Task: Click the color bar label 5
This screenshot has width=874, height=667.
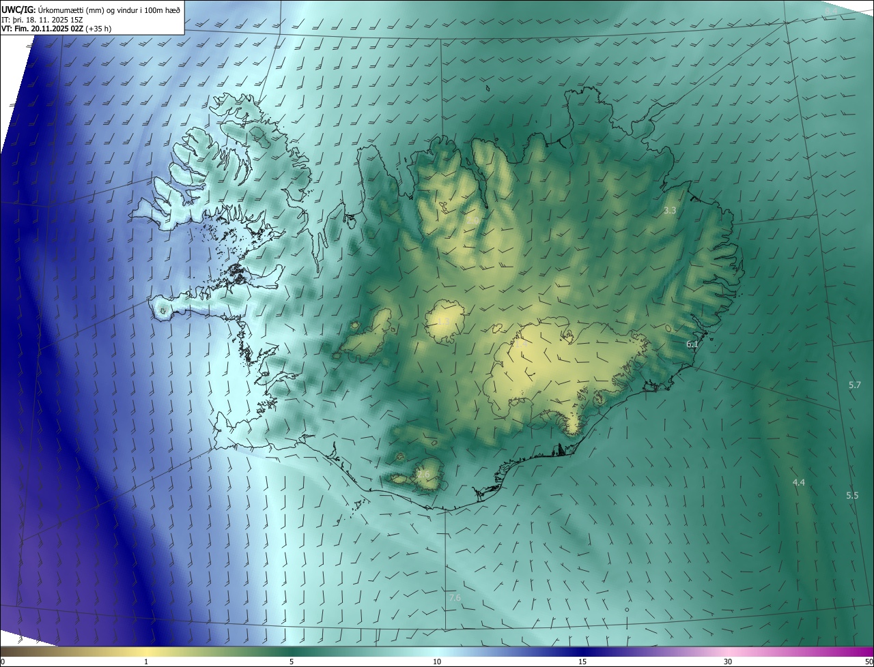Action: click(x=292, y=662)
